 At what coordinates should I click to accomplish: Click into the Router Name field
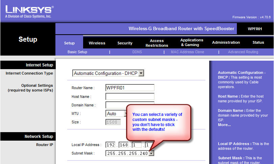[130, 88]
